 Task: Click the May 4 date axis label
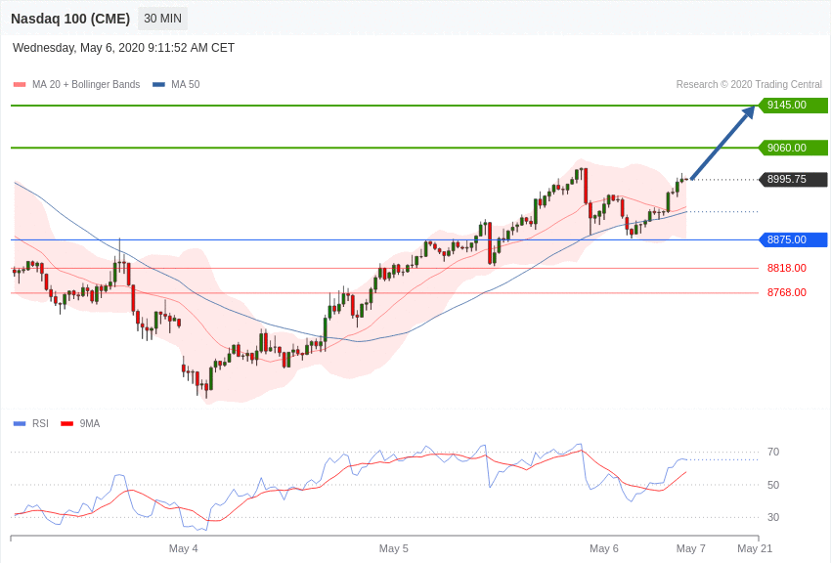pyautogui.click(x=184, y=548)
